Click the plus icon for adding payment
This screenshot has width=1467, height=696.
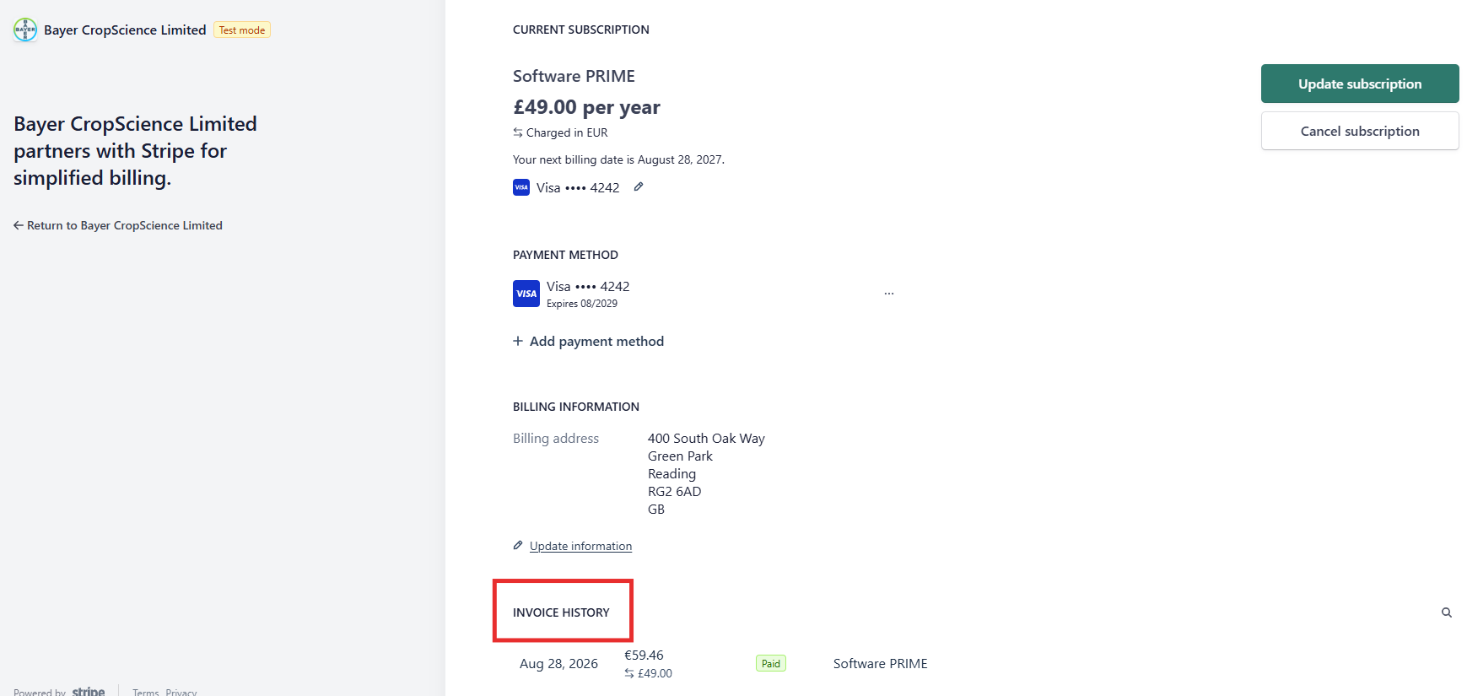point(518,341)
